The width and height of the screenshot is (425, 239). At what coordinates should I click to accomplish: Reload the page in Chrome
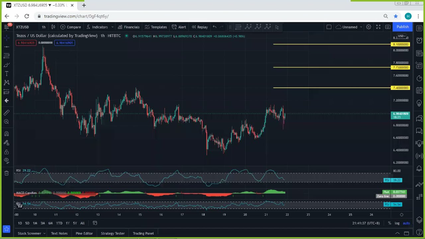coord(27,16)
